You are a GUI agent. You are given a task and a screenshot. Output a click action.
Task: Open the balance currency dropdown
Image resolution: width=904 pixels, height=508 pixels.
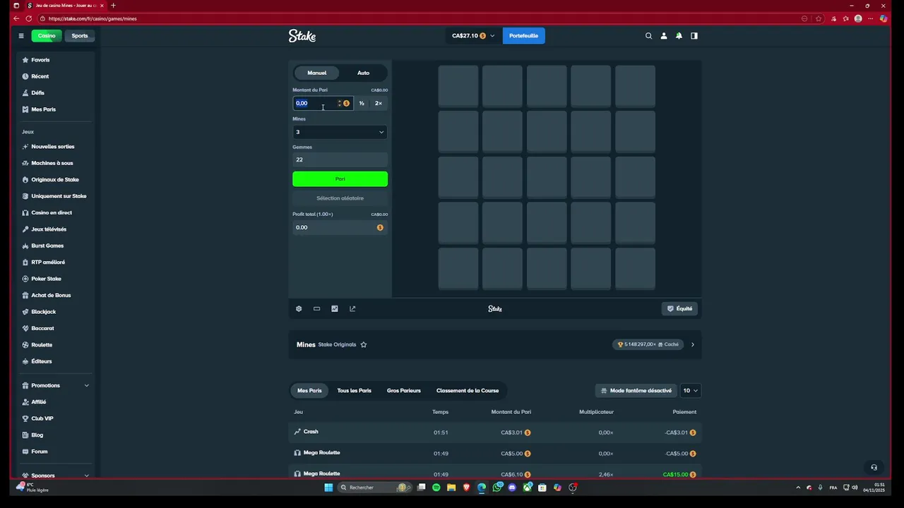473,36
